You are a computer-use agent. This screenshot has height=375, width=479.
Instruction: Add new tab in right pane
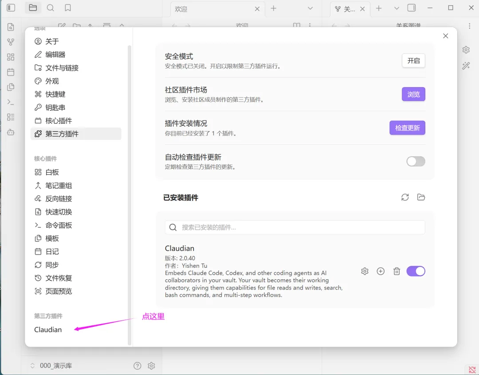(379, 8)
